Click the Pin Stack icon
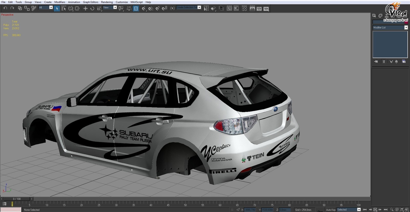410x212 pixels. tap(376, 61)
